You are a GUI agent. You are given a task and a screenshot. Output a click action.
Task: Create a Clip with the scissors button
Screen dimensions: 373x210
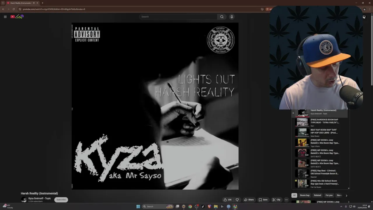click(276, 200)
